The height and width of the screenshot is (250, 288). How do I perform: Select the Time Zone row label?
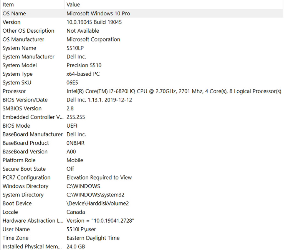point(15,238)
